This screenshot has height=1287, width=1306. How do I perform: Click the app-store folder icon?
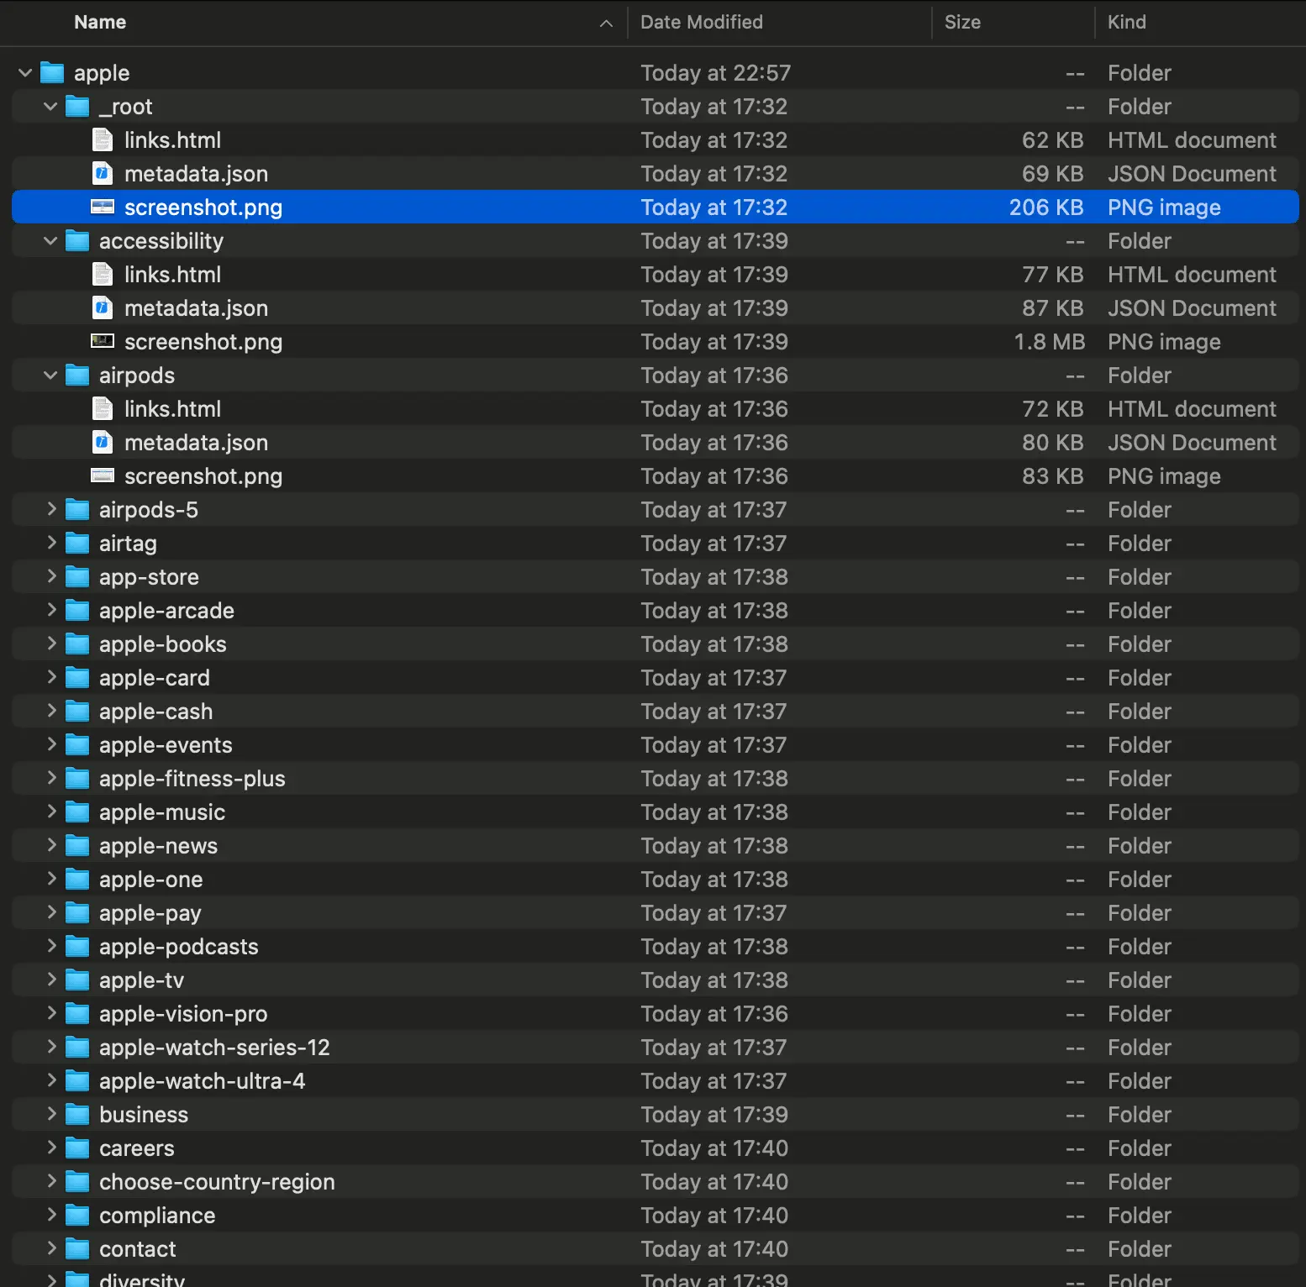tap(77, 577)
